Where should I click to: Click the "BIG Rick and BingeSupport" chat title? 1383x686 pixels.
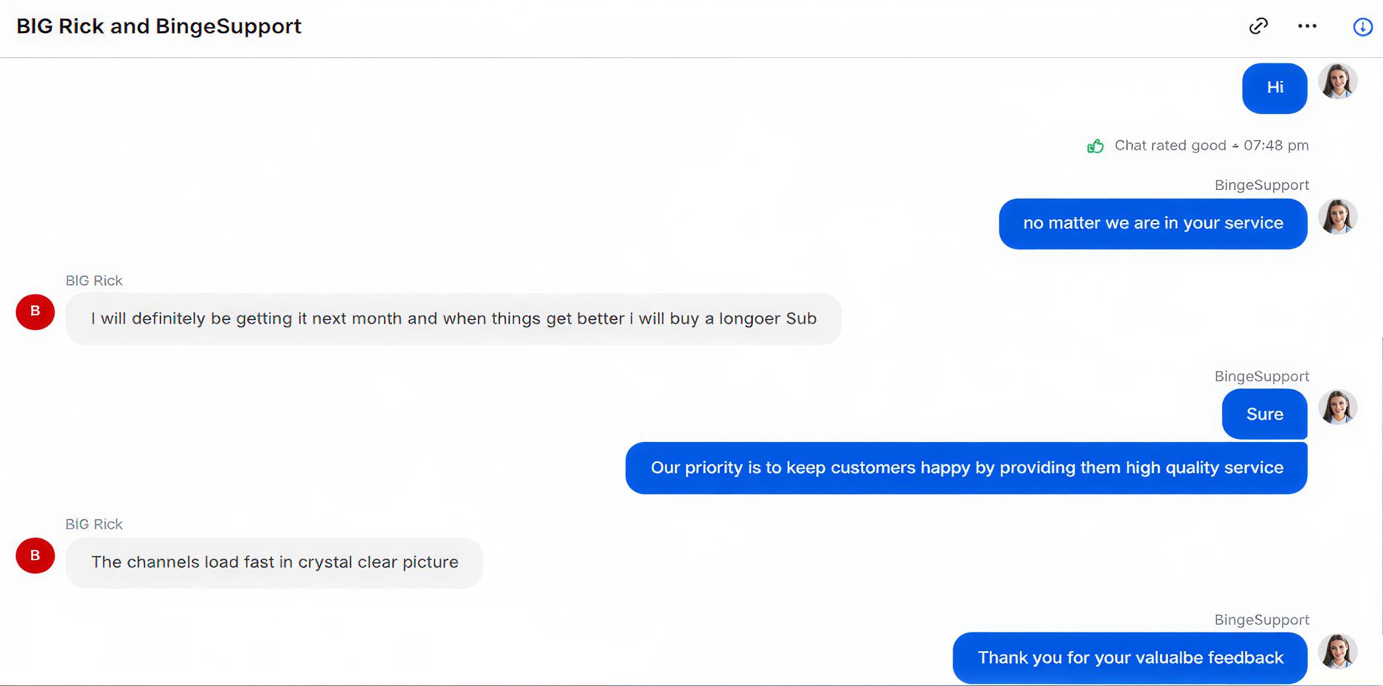pyautogui.click(x=159, y=26)
